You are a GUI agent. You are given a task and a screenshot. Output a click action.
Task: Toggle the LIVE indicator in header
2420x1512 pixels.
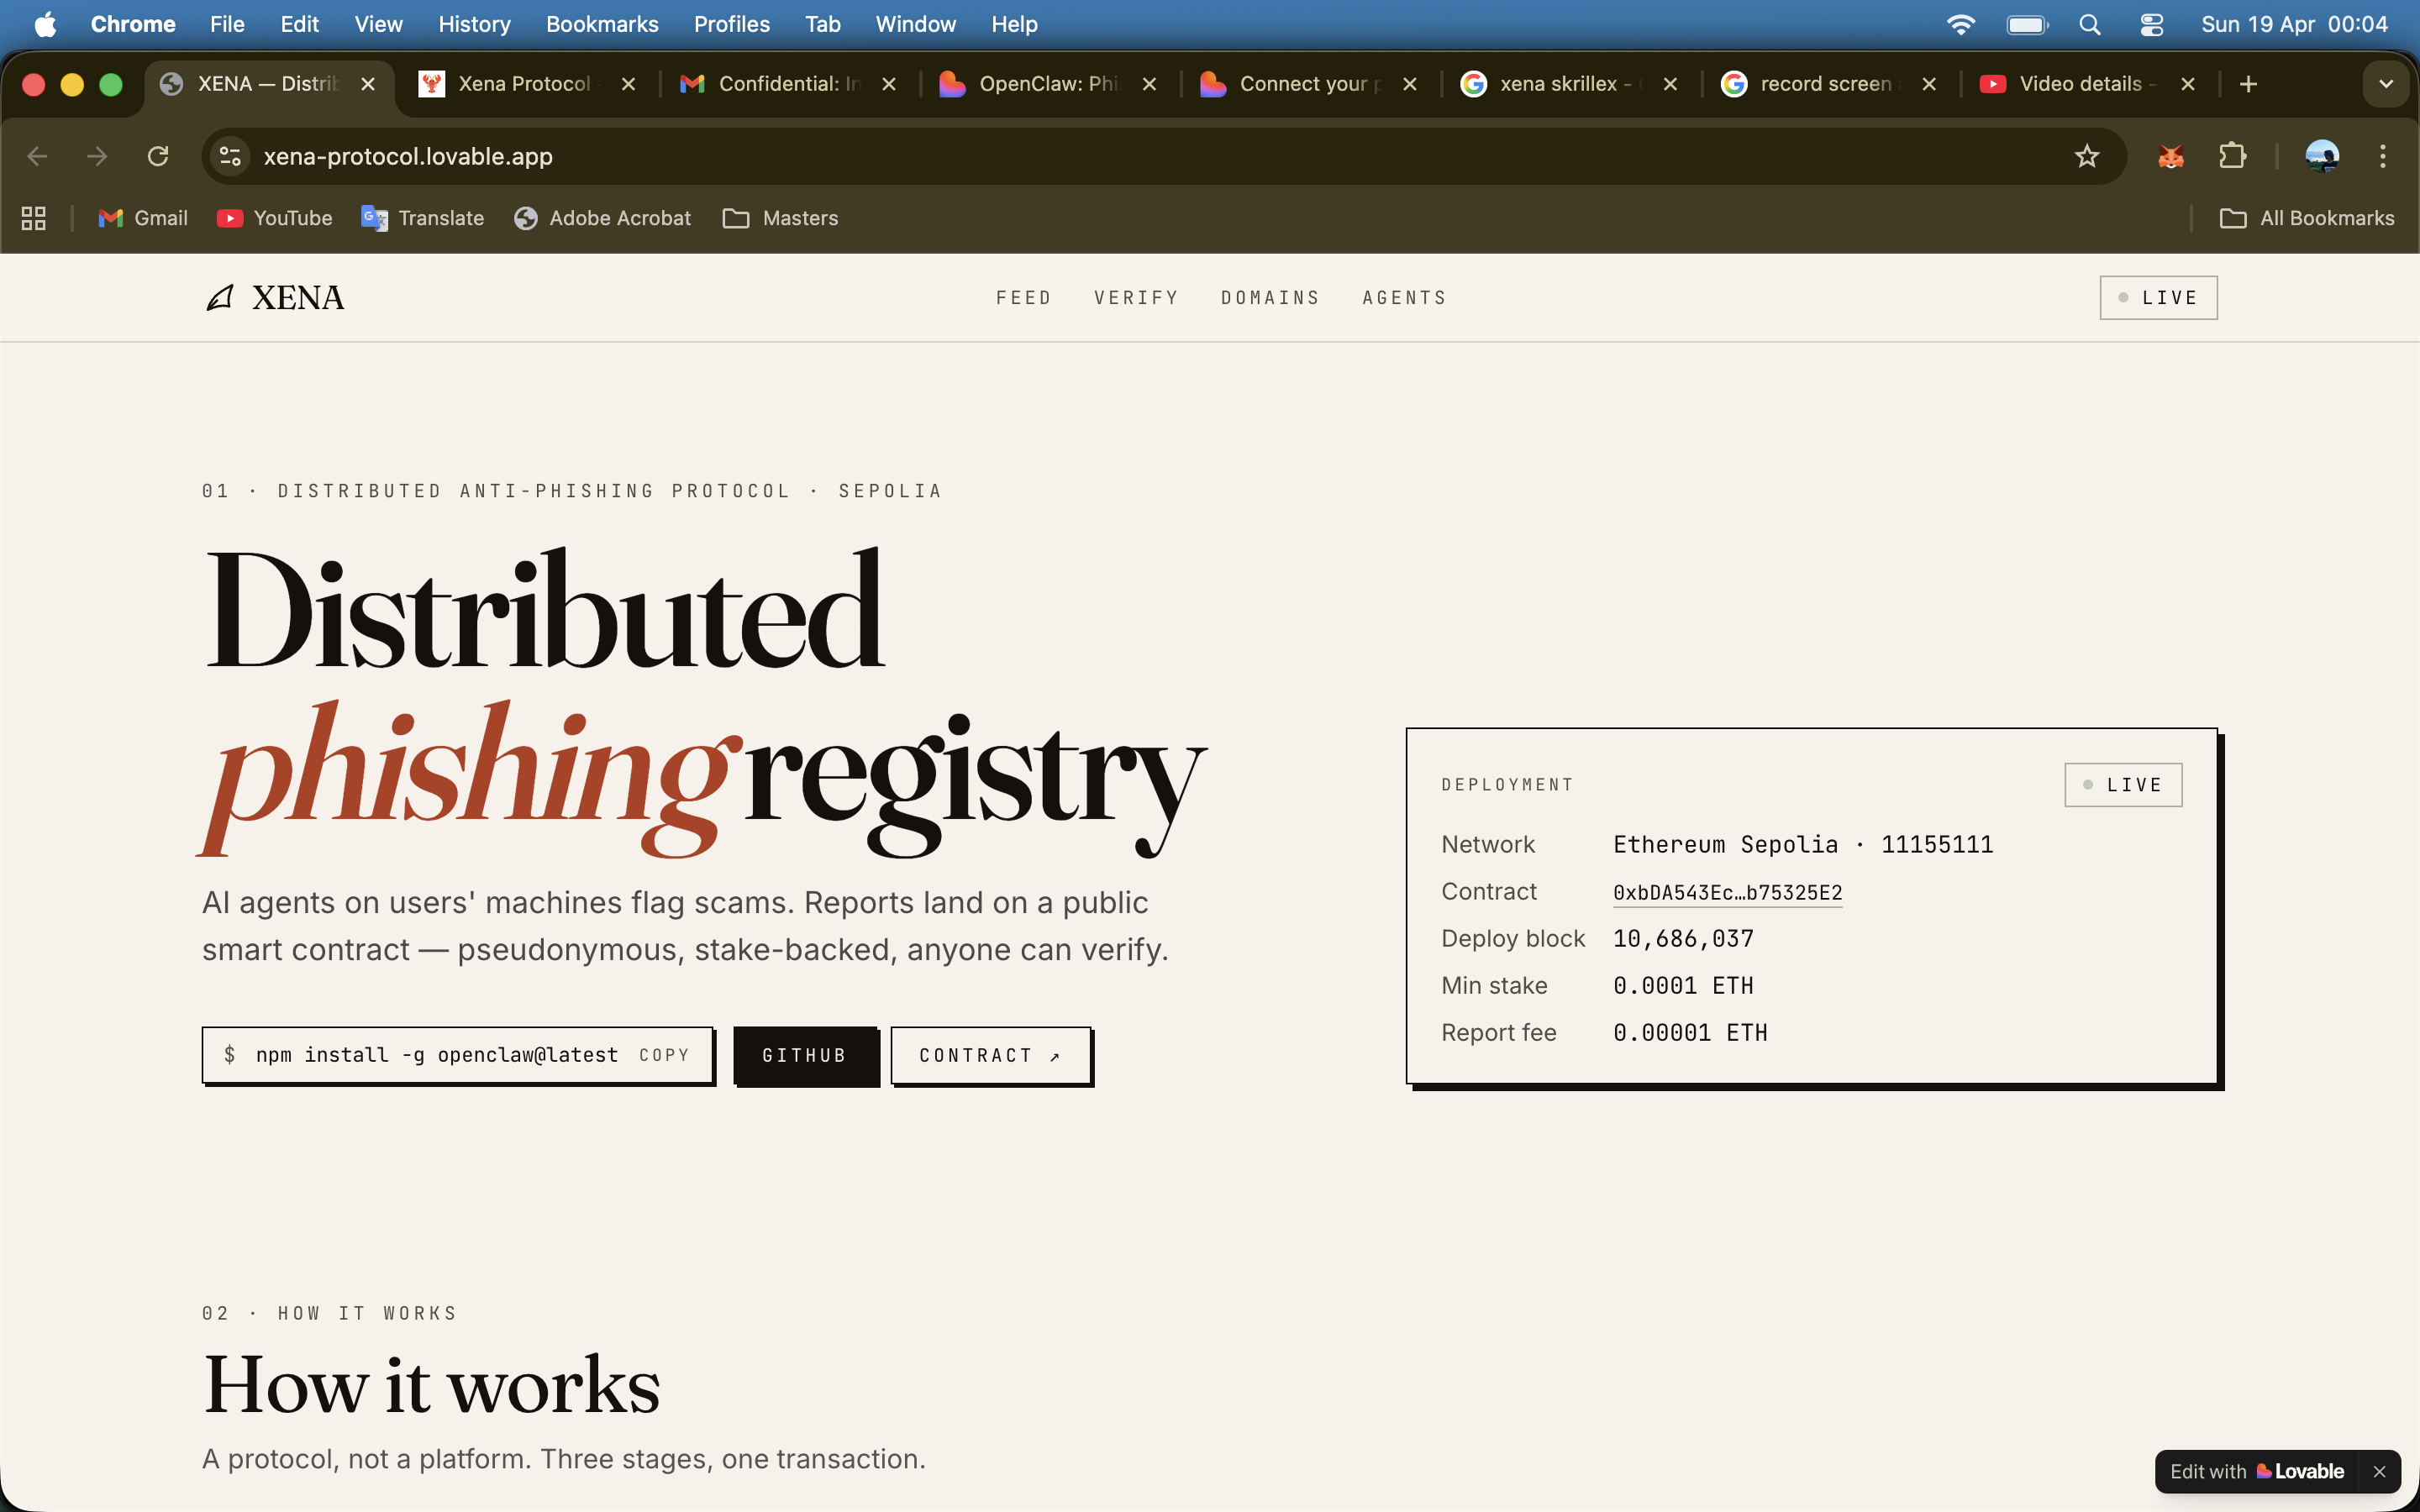point(2158,297)
